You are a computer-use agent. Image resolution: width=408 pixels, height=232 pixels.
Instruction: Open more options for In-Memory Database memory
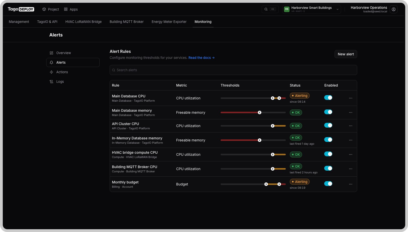[351, 140]
